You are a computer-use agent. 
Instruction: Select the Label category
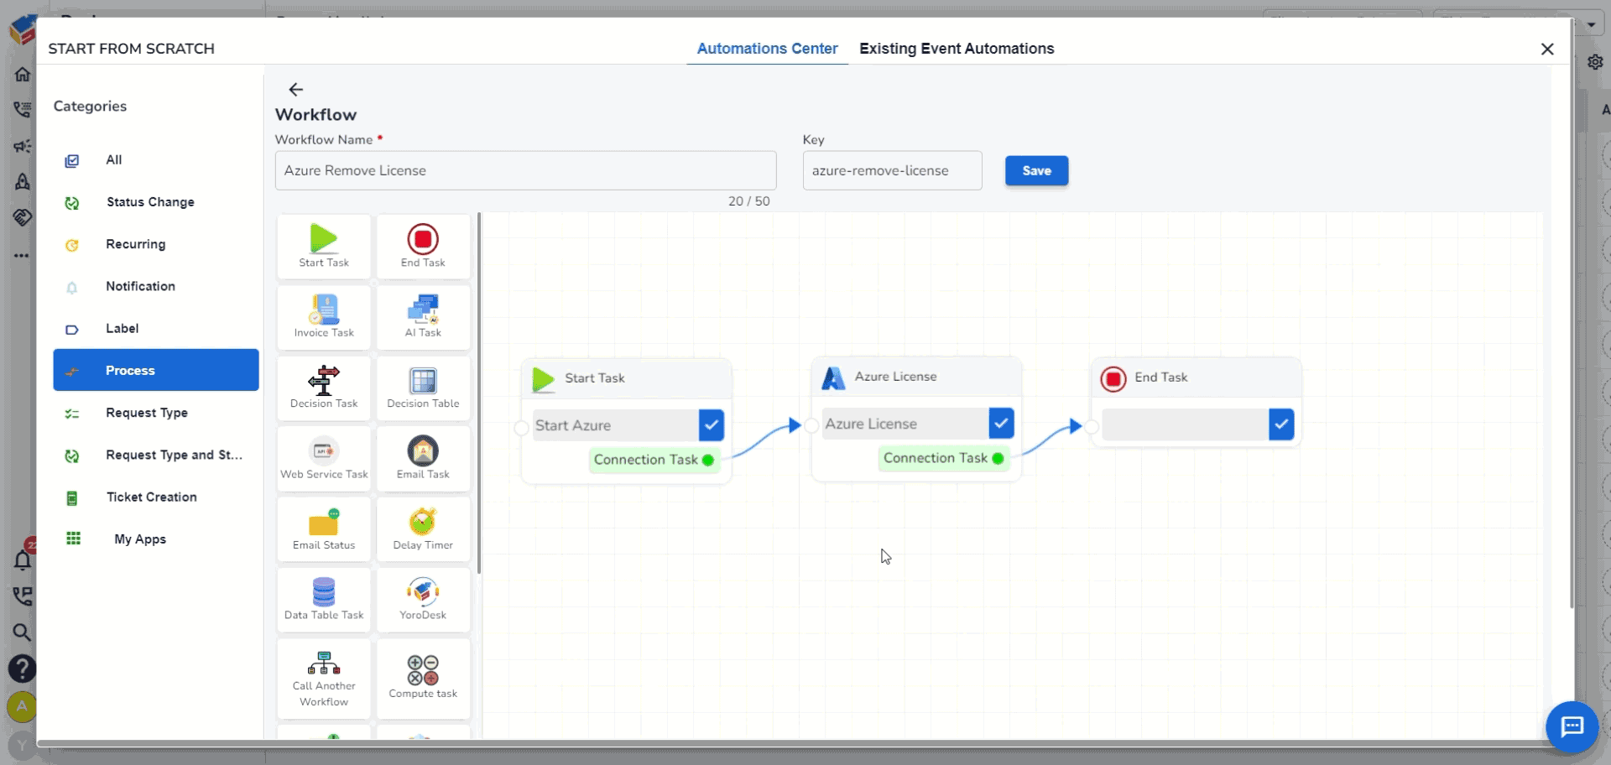coord(156,328)
